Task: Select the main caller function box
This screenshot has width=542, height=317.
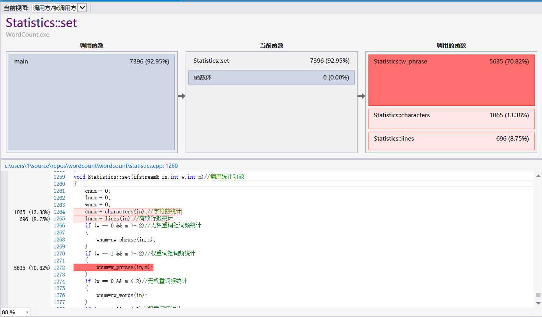Action: coord(92,102)
